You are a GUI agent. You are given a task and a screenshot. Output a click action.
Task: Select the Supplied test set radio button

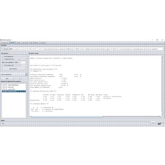click(3, 59)
